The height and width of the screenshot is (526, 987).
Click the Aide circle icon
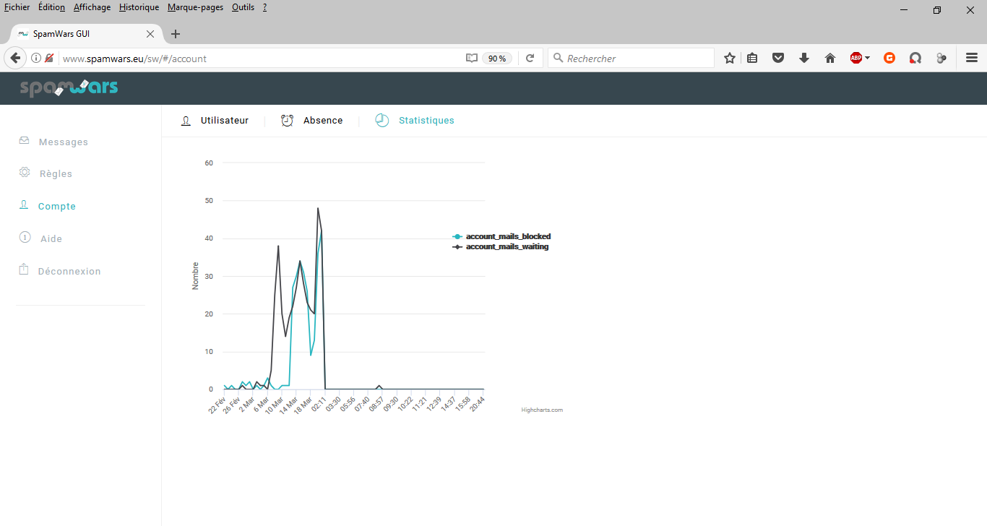(x=25, y=237)
